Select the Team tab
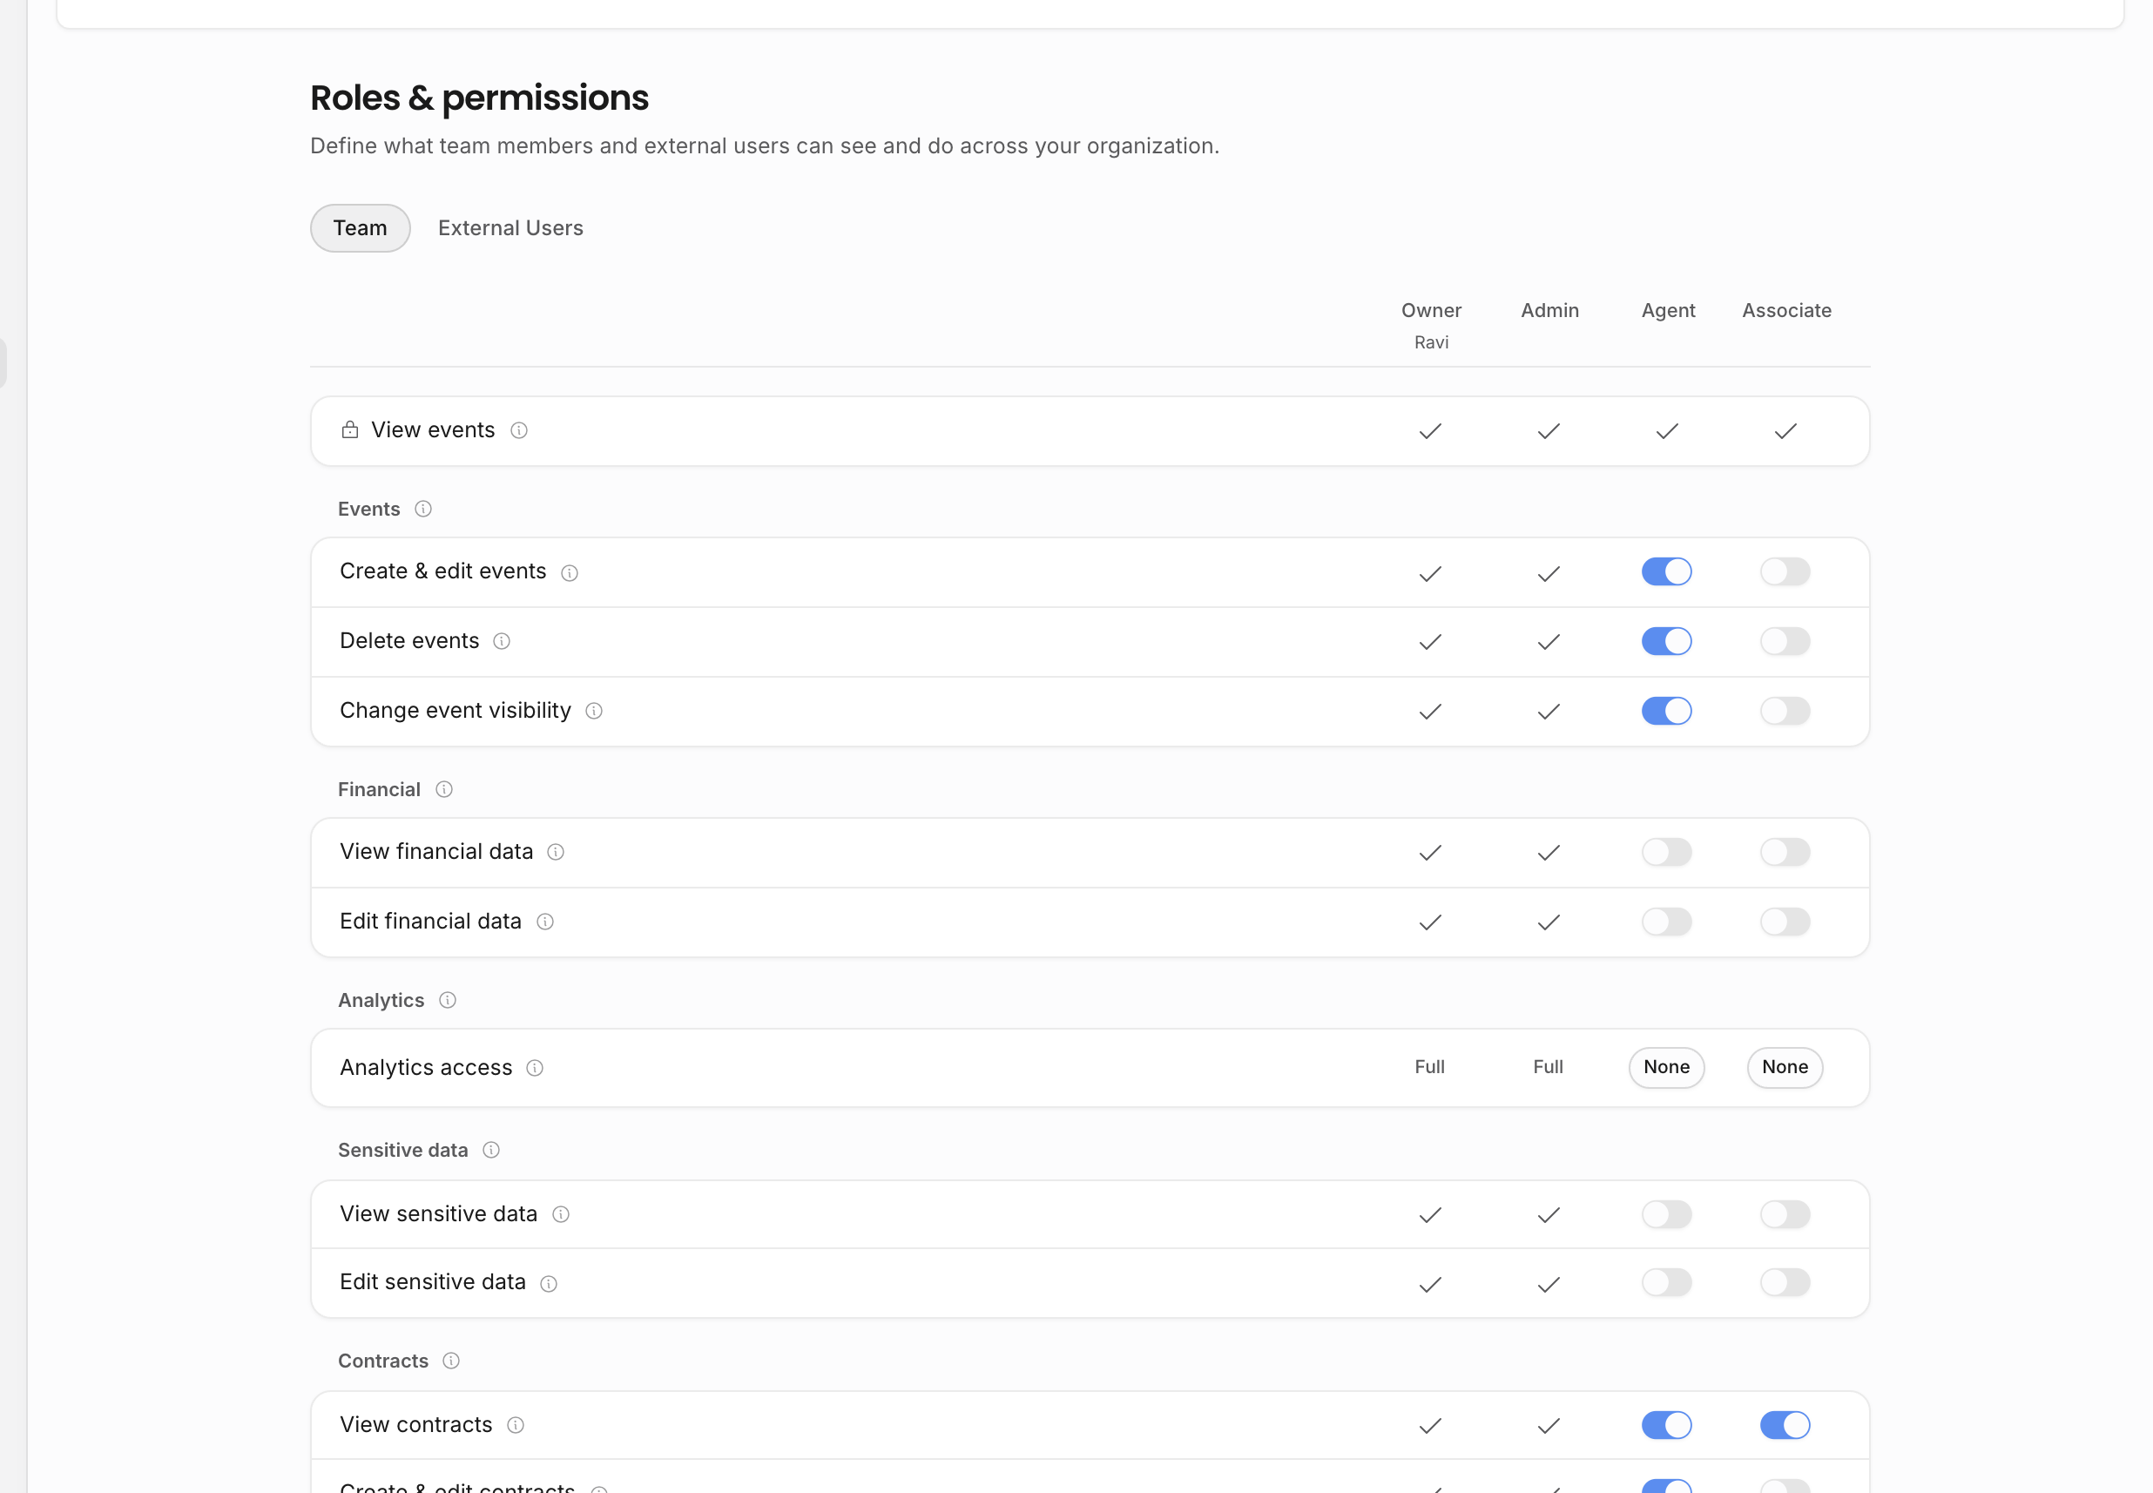Image resolution: width=2153 pixels, height=1493 pixels. (x=360, y=228)
